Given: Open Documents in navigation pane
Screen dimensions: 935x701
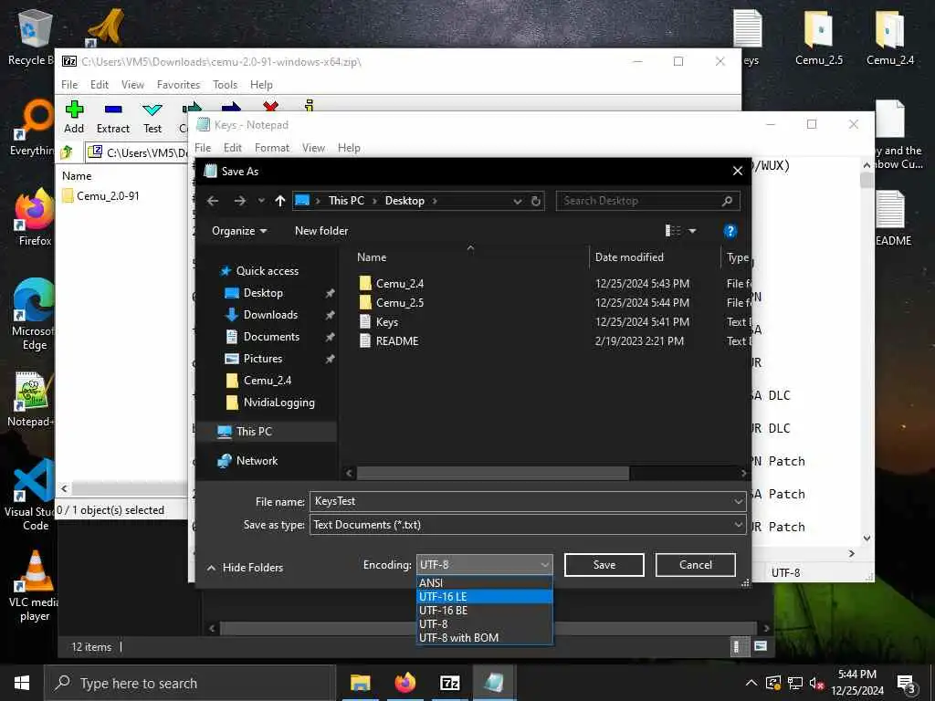Looking at the screenshot, I should [x=271, y=337].
